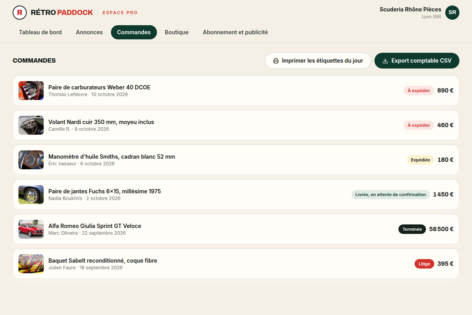Click the Lyon (69) location text

tap(431, 17)
